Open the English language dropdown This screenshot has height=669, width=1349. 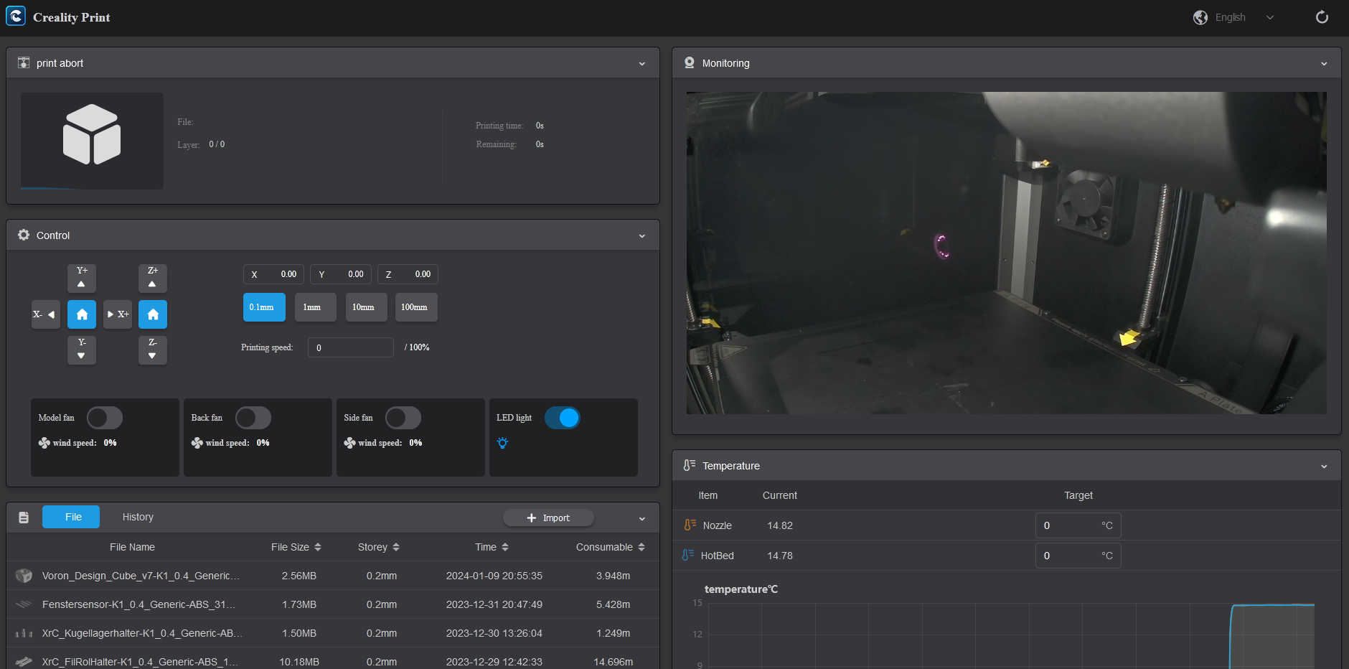pos(1244,17)
